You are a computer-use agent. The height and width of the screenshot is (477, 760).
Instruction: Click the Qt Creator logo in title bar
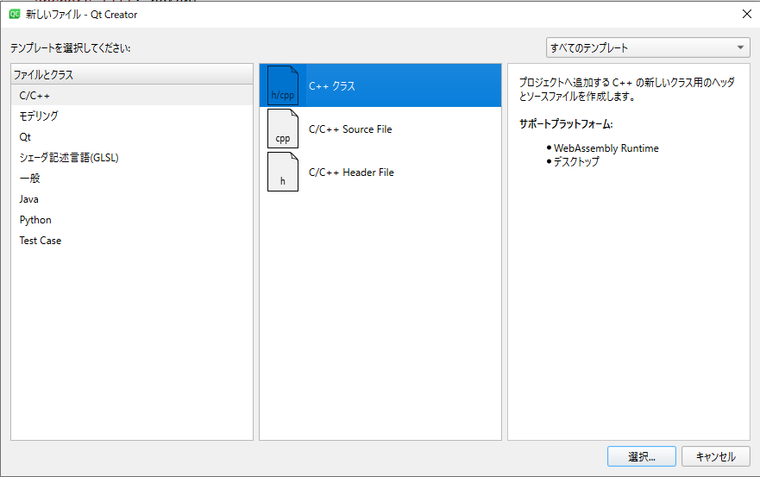click(15, 14)
